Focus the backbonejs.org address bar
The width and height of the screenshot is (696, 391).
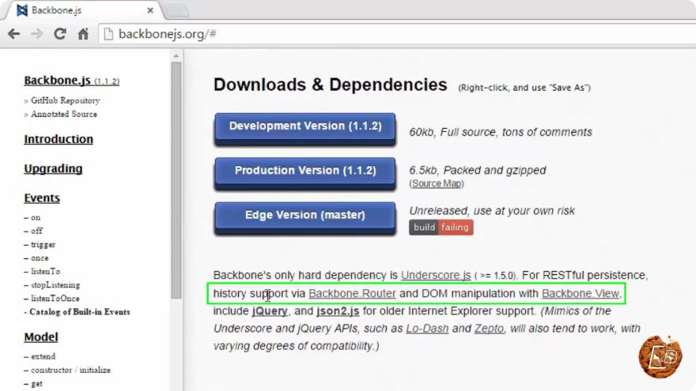coord(395,34)
